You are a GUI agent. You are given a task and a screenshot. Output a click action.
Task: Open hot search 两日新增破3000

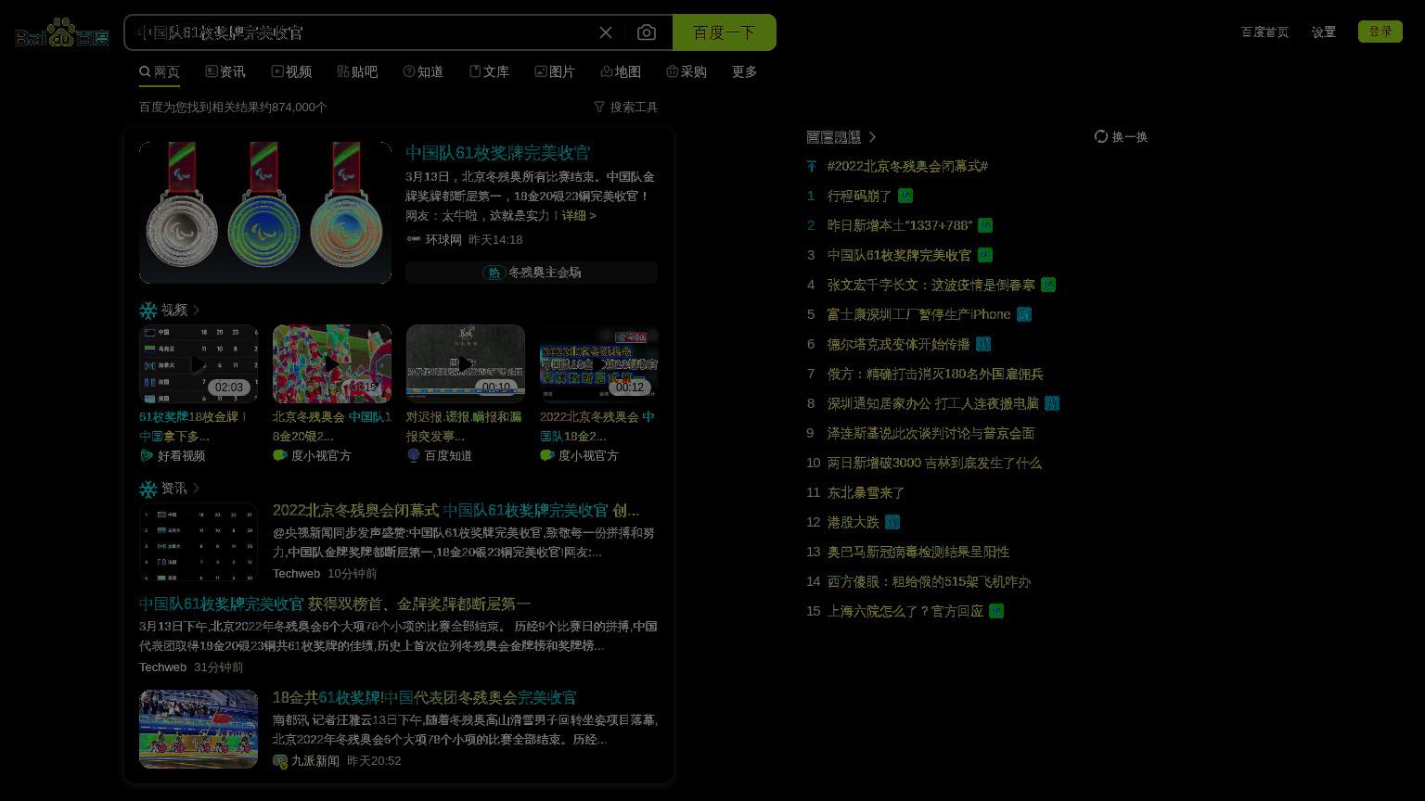pos(934,463)
